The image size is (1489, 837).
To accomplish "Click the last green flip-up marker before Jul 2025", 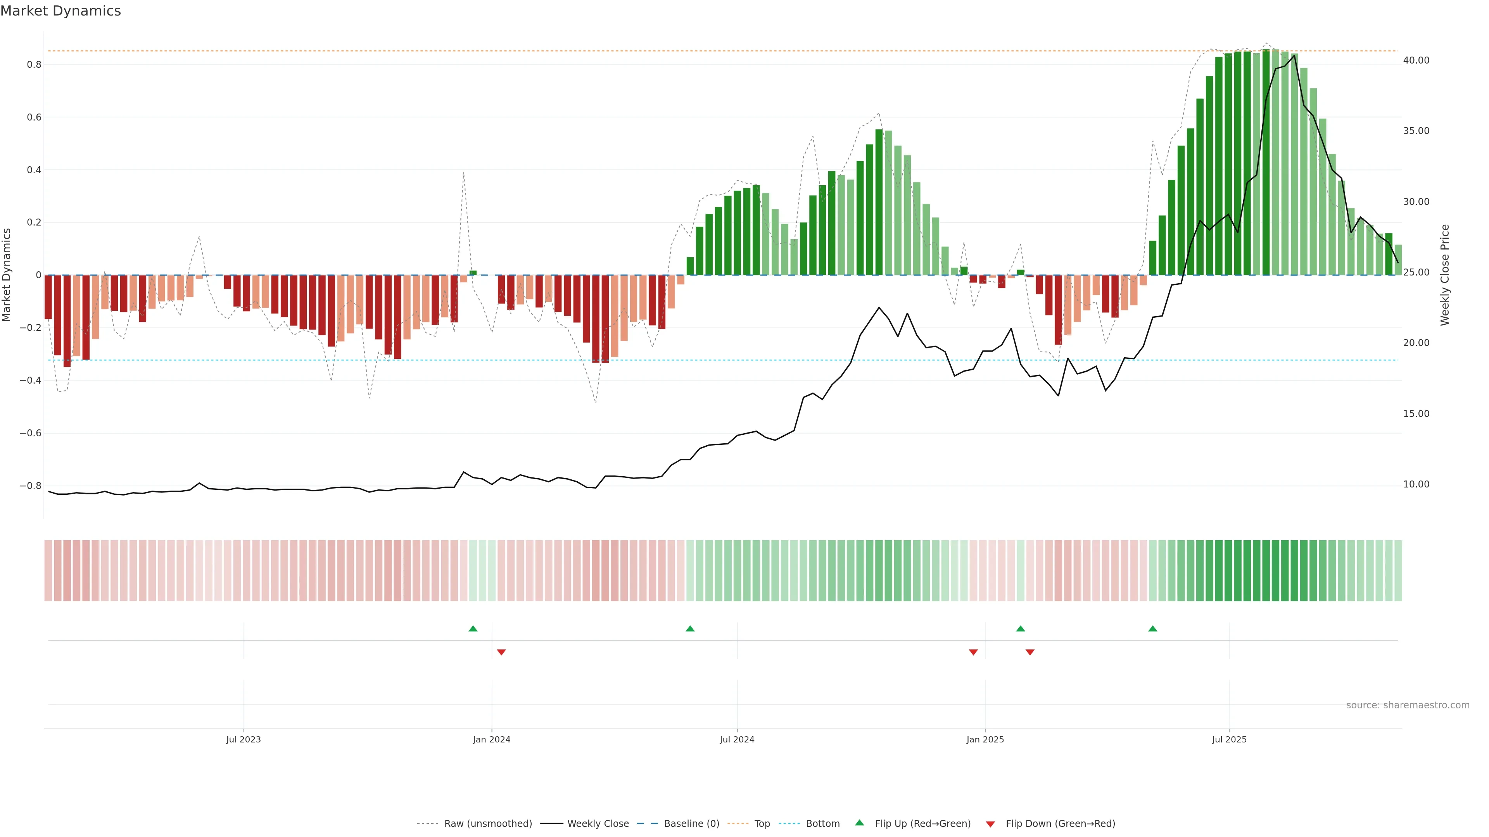I will [1152, 629].
